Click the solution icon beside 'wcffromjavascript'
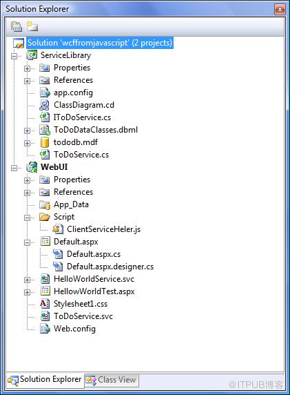 click(19, 43)
